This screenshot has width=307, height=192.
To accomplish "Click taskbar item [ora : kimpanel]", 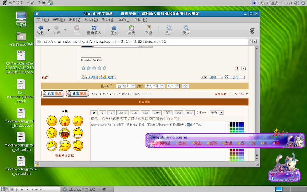I will tap(35, 189).
